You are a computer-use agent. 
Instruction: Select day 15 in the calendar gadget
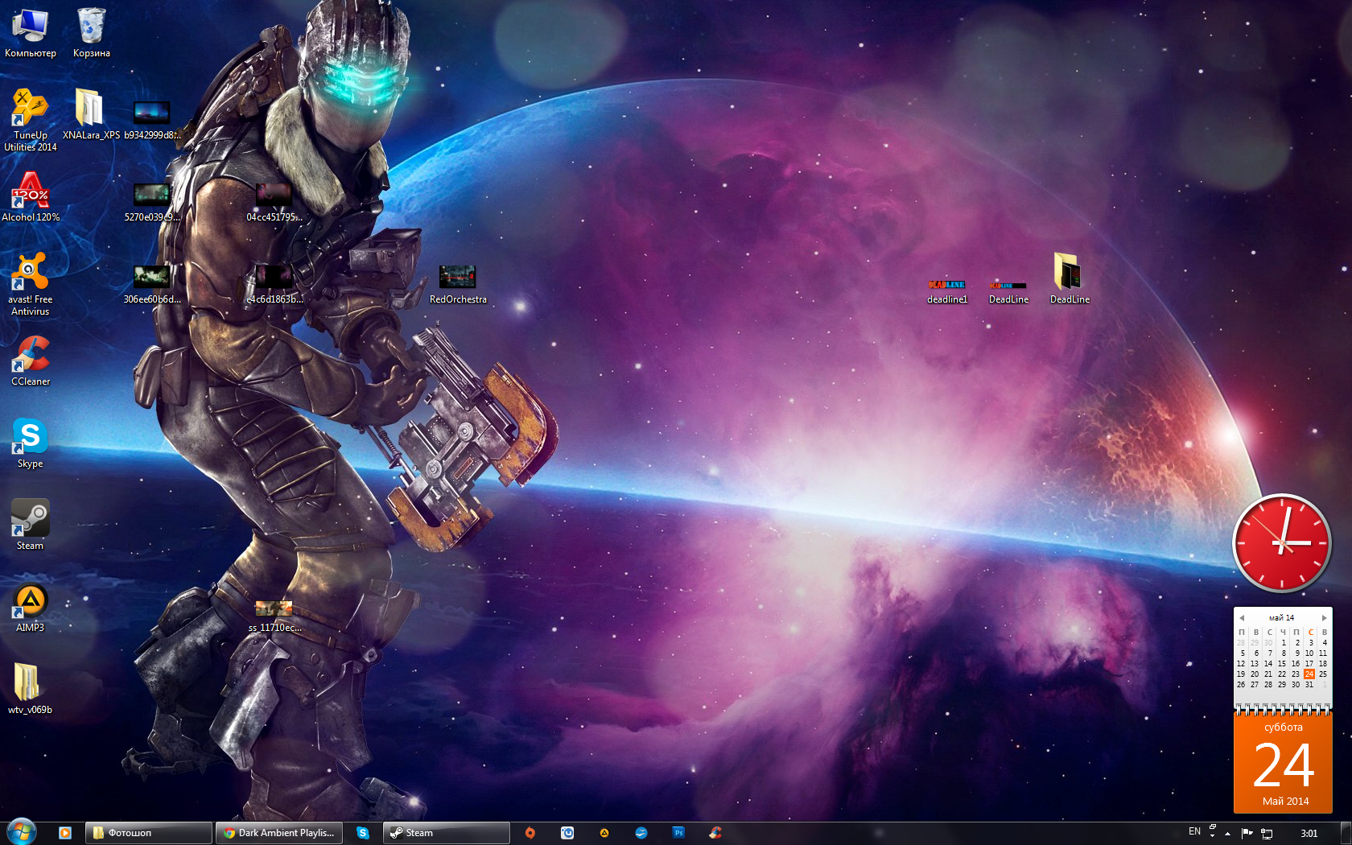click(1282, 664)
